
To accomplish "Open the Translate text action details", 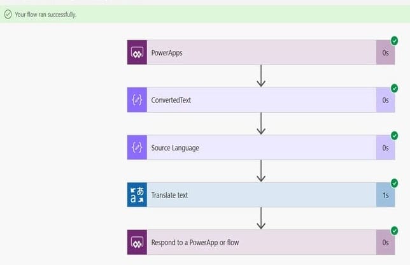I will tap(261, 195).
